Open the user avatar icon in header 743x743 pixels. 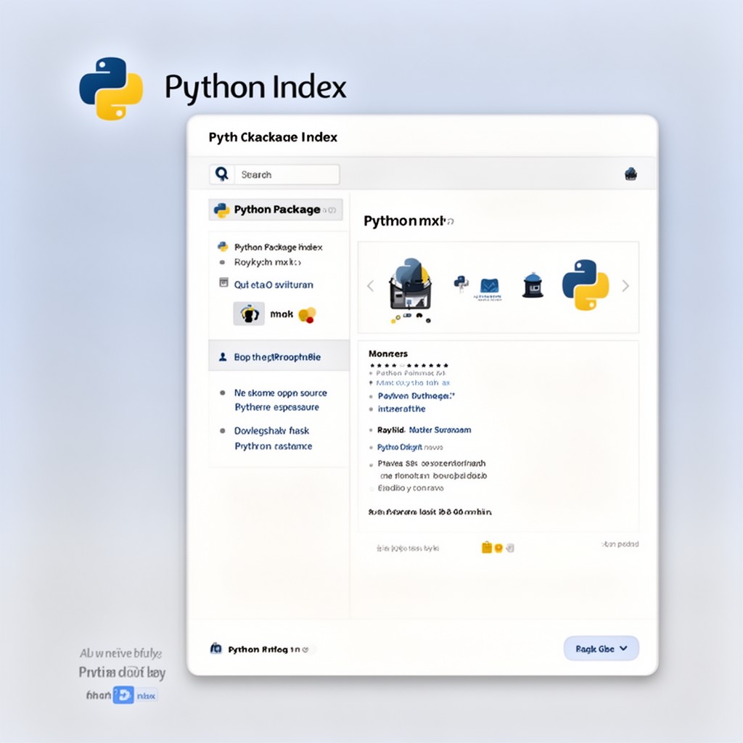pyautogui.click(x=631, y=174)
